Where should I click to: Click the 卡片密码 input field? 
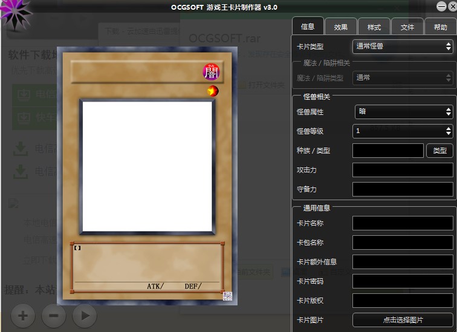click(x=403, y=281)
